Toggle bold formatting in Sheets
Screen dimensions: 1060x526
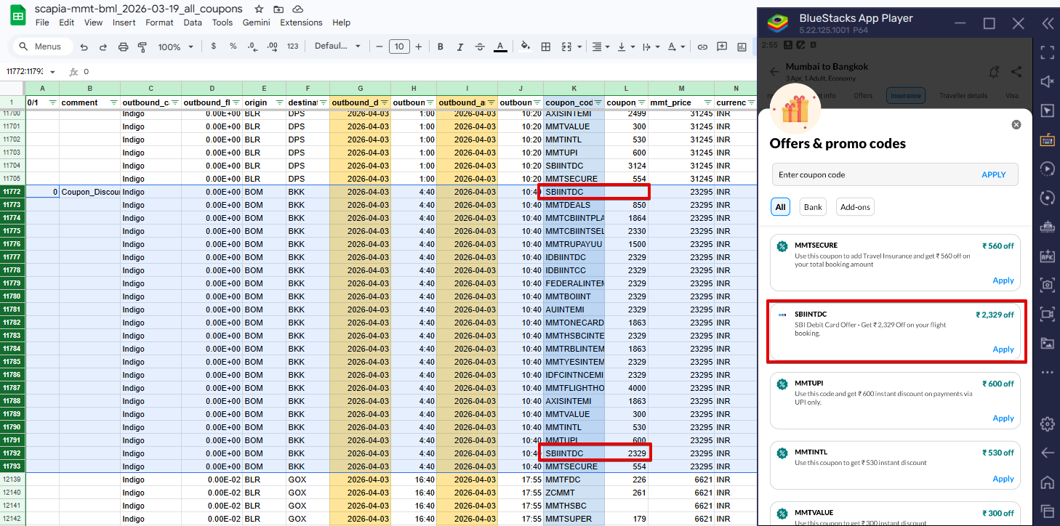click(x=440, y=46)
